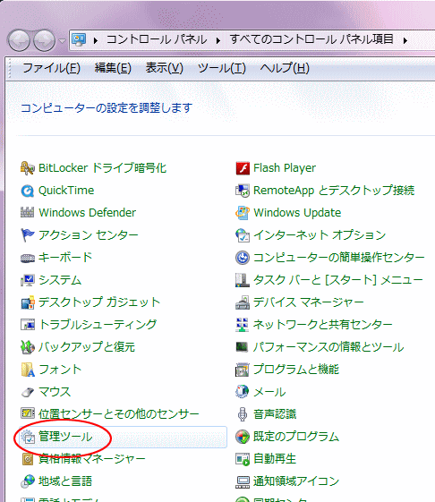The image size is (435, 502).
Task: Click the タスク バーと [スタート] メニュー icon
Action: (243, 280)
